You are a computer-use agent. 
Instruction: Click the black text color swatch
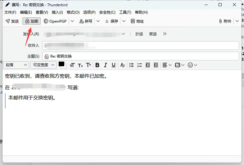pos(61,64)
